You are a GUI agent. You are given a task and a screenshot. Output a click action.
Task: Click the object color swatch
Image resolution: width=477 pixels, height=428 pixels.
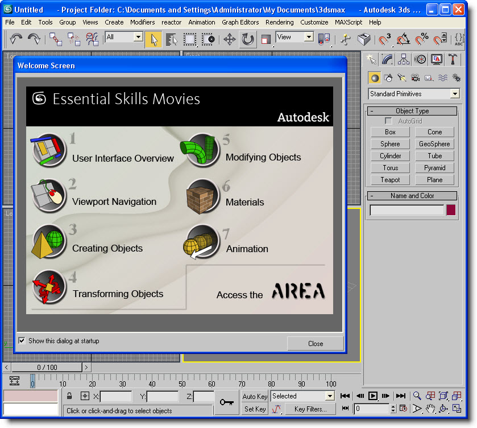pos(451,210)
